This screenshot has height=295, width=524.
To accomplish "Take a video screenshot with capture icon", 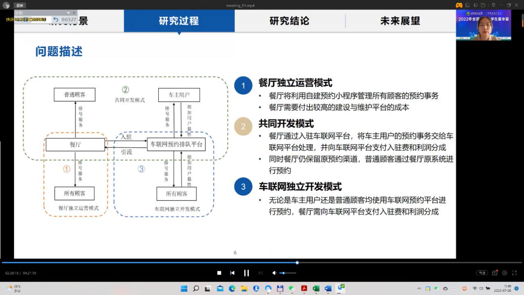I will (495, 273).
